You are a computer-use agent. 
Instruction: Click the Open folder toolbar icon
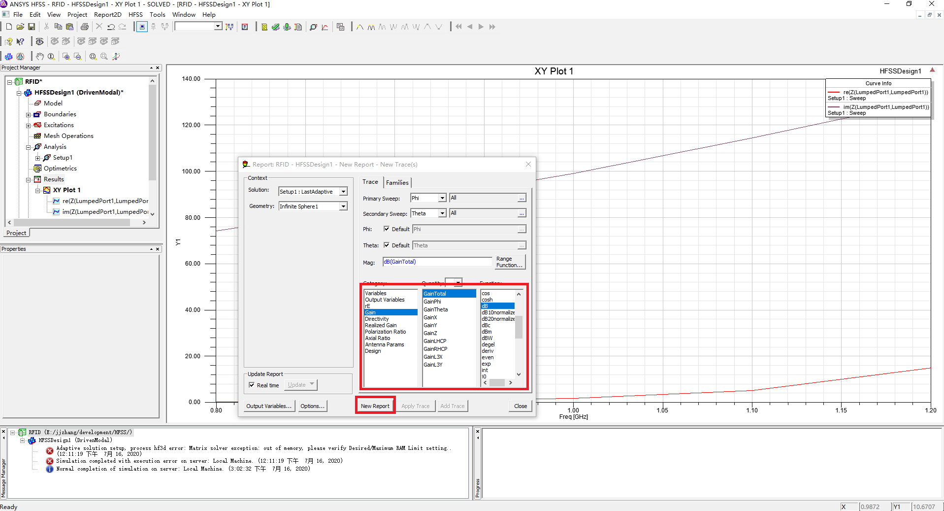coord(20,27)
